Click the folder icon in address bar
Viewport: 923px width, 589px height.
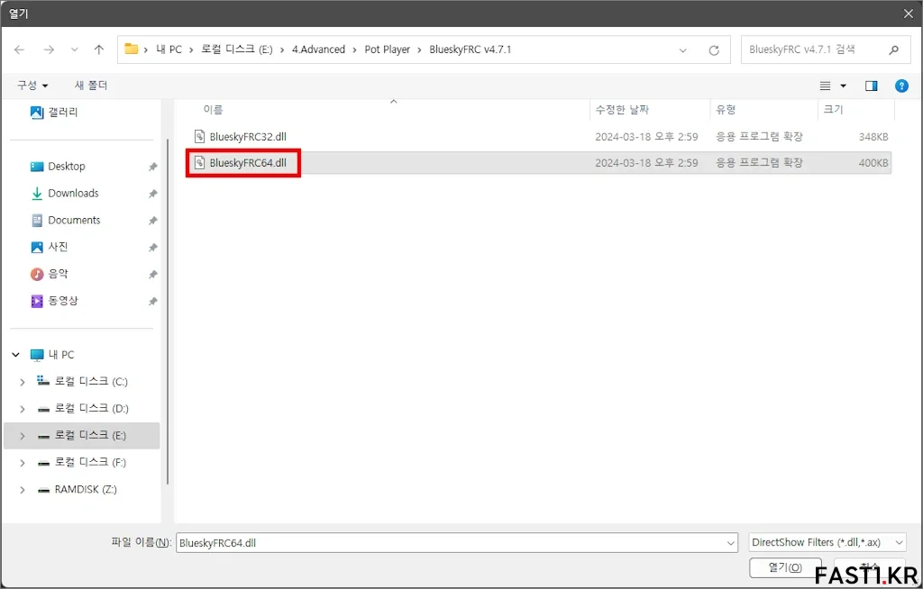coord(132,49)
